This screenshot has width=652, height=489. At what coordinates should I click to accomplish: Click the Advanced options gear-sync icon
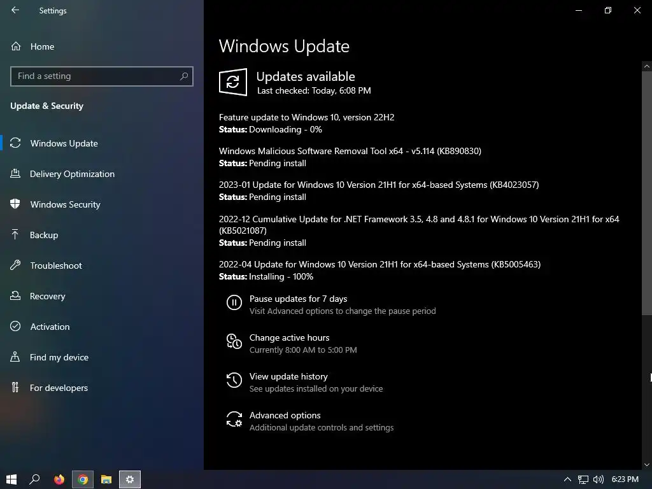pyautogui.click(x=234, y=419)
